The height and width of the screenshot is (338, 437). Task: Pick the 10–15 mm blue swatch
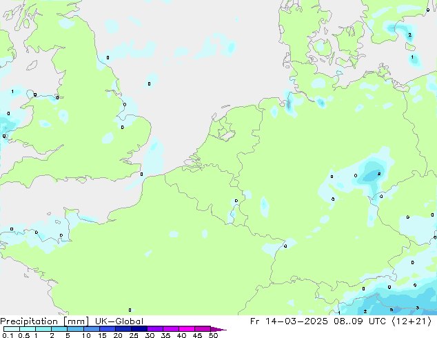[x=91, y=329]
